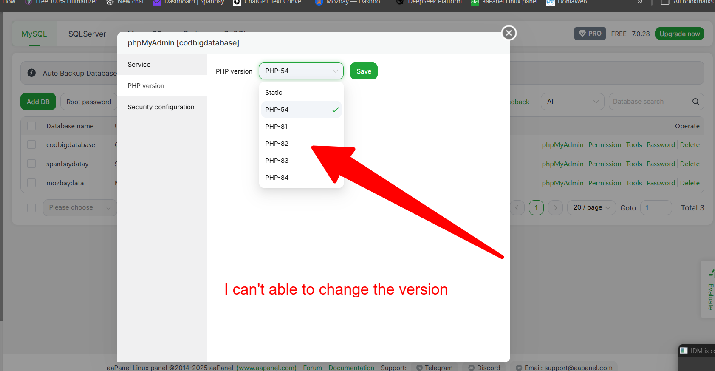Click the Upgrade now button
This screenshot has height=371, width=715.
click(x=679, y=34)
